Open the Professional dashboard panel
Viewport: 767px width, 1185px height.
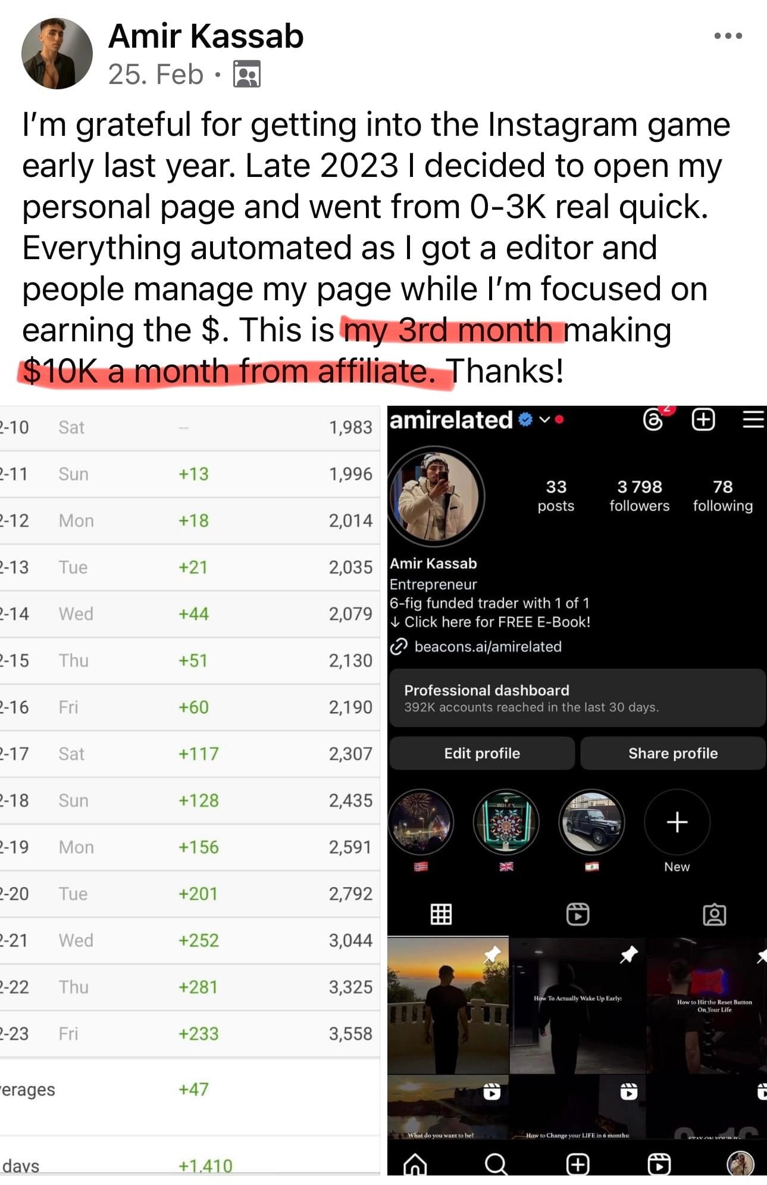577,698
